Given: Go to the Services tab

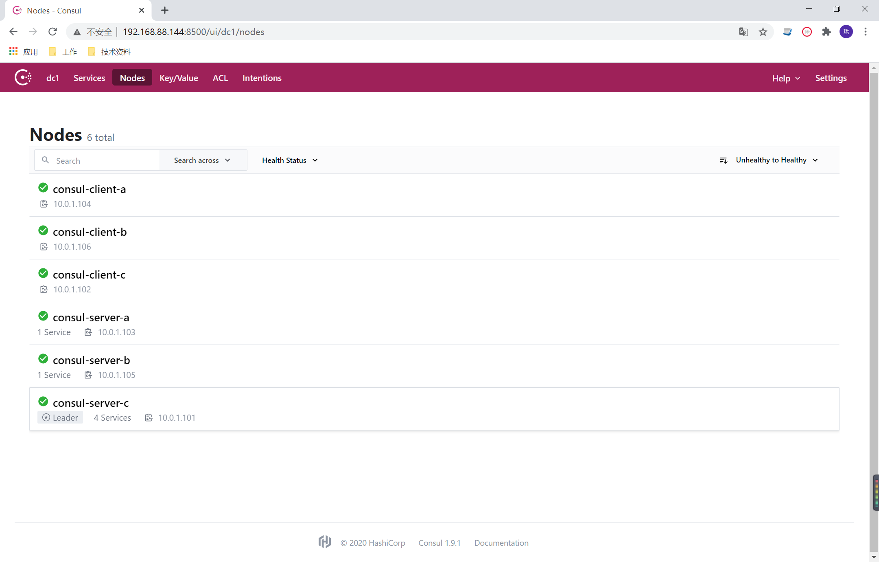Looking at the screenshot, I should pyautogui.click(x=89, y=78).
